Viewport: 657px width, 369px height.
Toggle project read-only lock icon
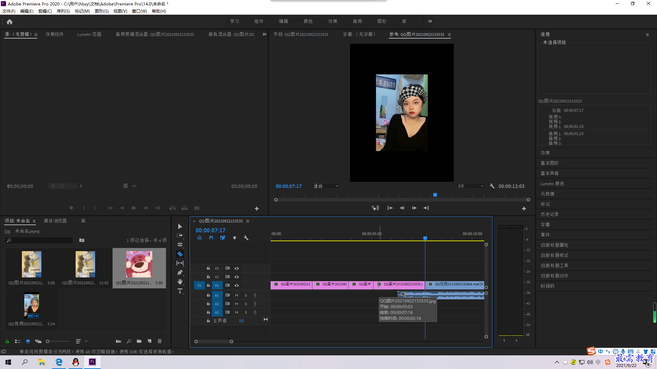7,341
